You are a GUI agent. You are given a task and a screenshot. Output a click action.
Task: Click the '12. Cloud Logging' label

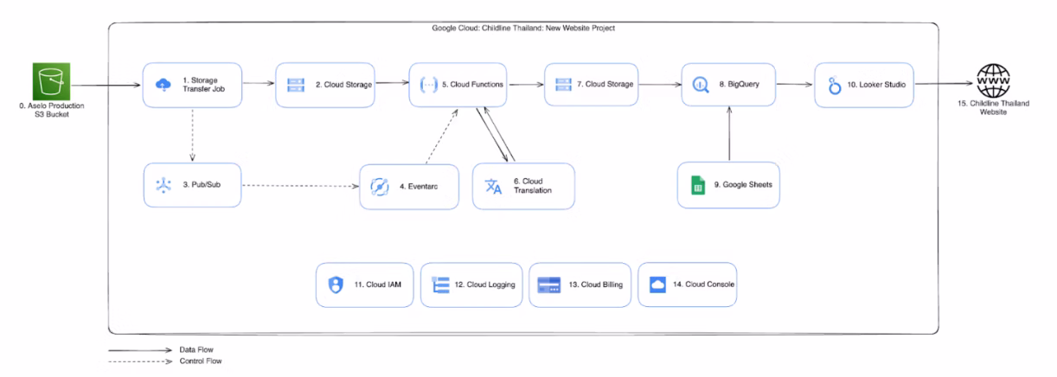click(x=486, y=284)
